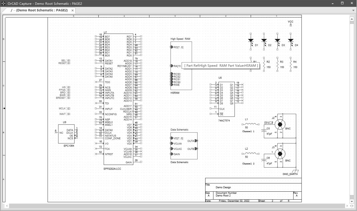The image size is (357, 211).
Task: Click the HS port symbol
Action: coord(69,87)
